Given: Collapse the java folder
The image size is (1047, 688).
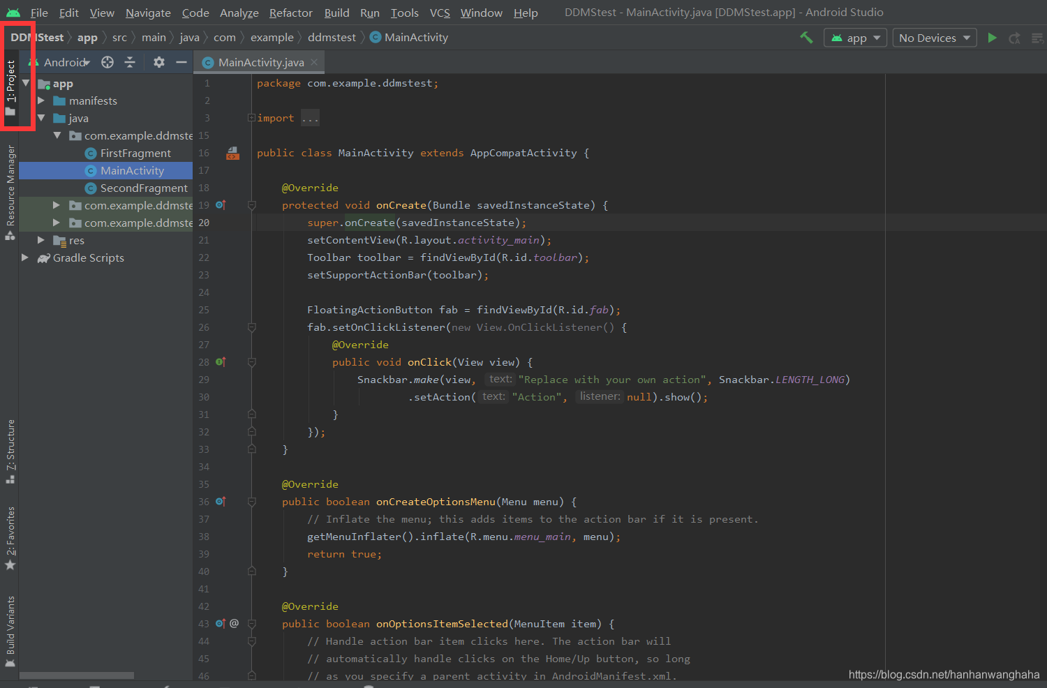Looking at the screenshot, I should click(x=41, y=118).
